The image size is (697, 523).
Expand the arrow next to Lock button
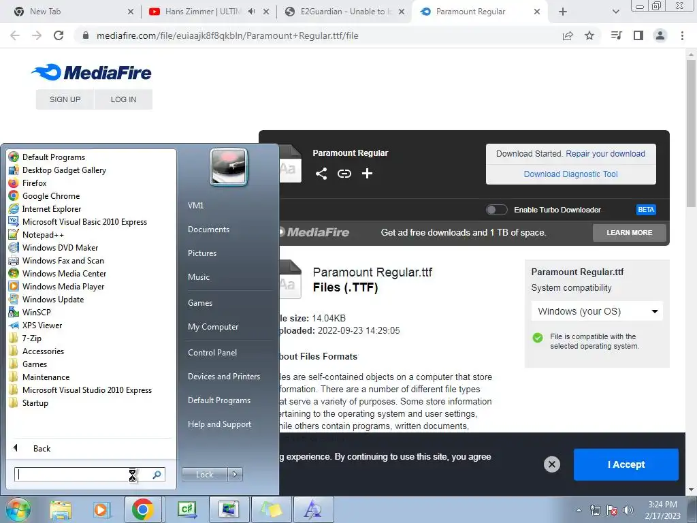pyautogui.click(x=235, y=475)
